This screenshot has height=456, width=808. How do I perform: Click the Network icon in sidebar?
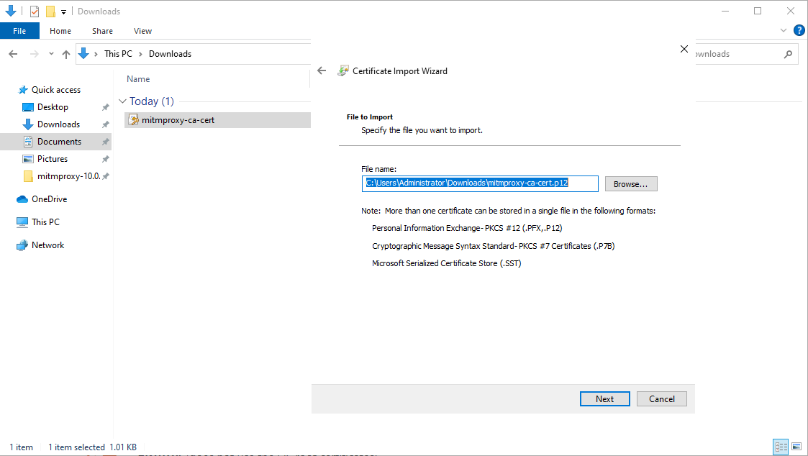click(22, 245)
